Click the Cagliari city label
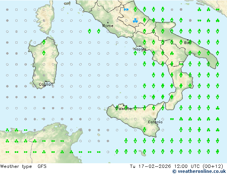This screenshot has height=175, width=227. (46, 84)
